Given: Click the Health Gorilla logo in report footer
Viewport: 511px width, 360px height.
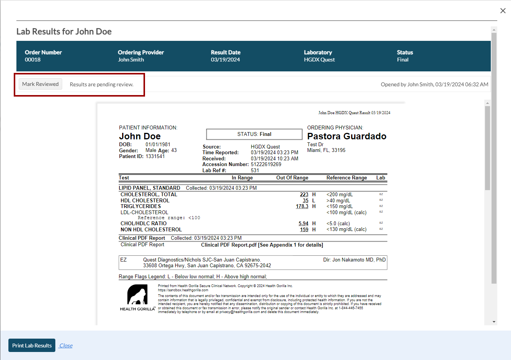Looking at the screenshot, I should pyautogui.click(x=137, y=297).
